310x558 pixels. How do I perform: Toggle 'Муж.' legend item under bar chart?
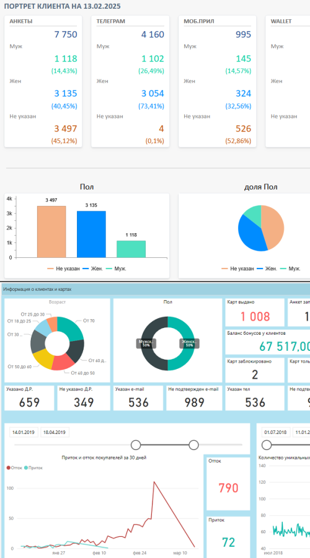[116, 268]
